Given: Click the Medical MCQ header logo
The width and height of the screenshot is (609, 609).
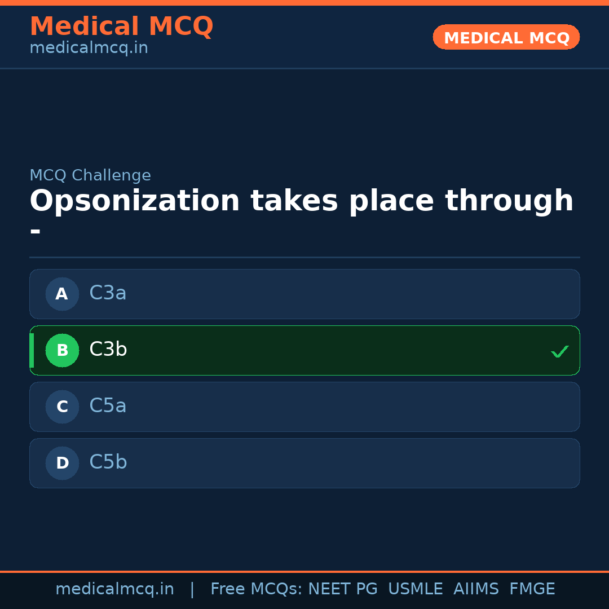Looking at the screenshot, I should coord(121,26).
